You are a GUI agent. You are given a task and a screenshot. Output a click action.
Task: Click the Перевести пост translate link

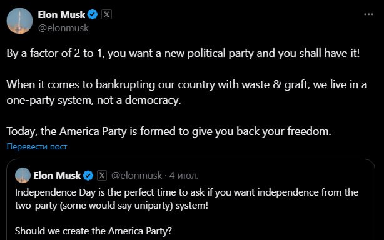click(x=37, y=146)
